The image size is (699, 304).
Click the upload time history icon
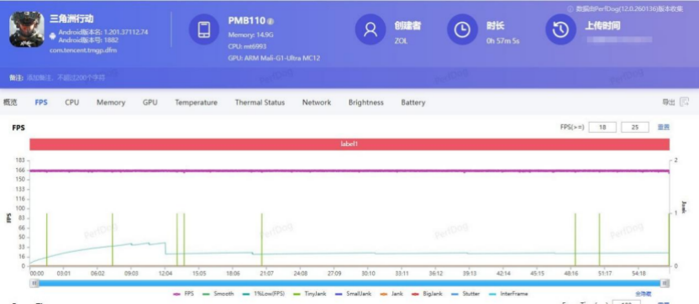coord(561,29)
